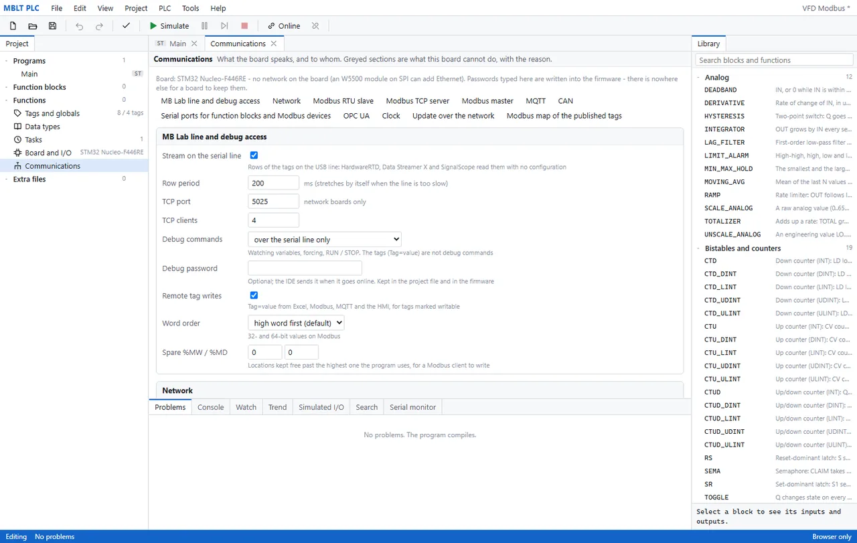Click the Debug password field
Viewport: 857px width, 543px height.
pos(305,268)
